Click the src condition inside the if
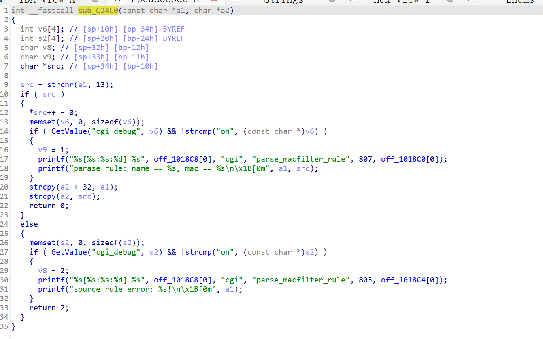Viewport: 543px width, 339px height. (x=49, y=94)
